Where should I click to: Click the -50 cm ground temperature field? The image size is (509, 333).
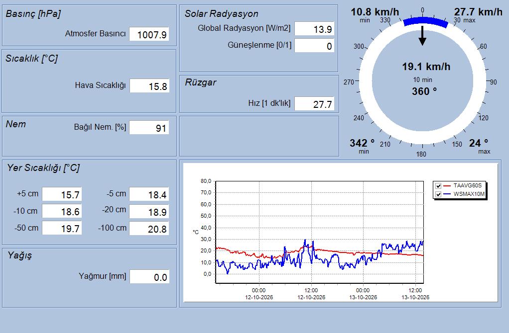62,228
